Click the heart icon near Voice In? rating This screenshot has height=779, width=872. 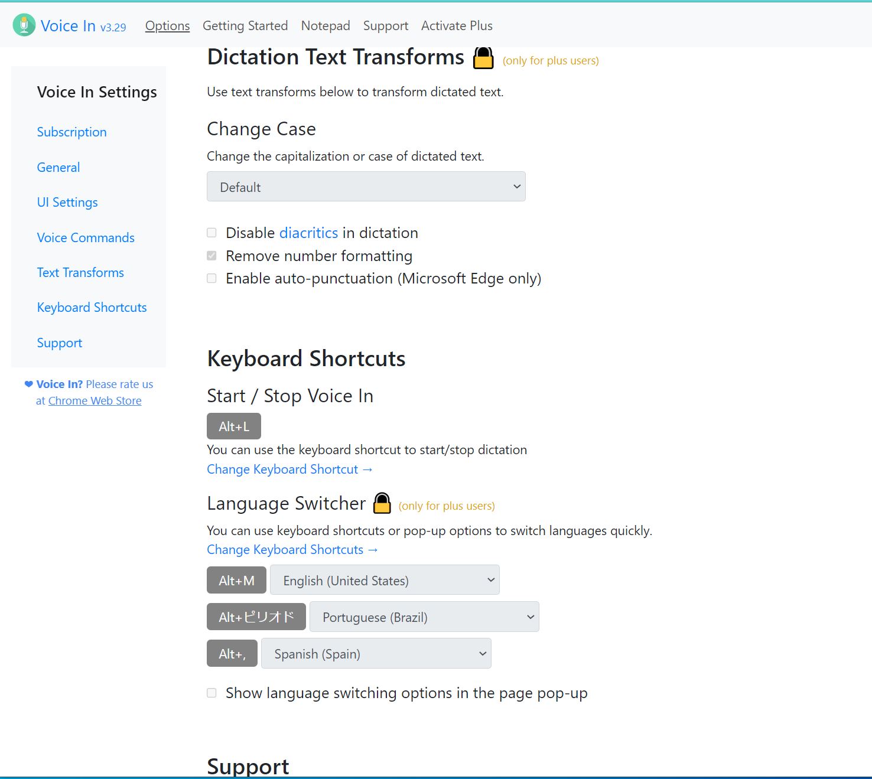tap(28, 384)
